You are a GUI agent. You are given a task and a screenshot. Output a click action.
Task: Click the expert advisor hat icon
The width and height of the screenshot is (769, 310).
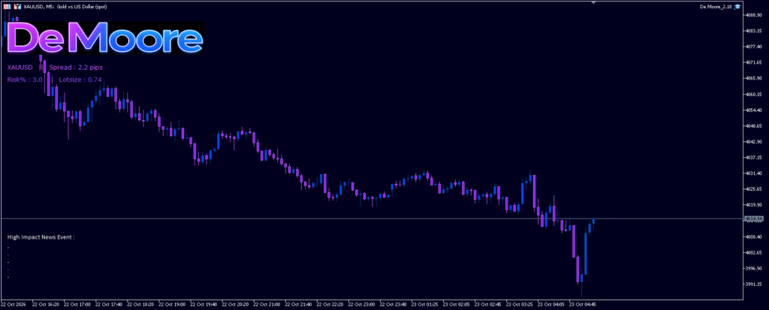tap(737, 7)
